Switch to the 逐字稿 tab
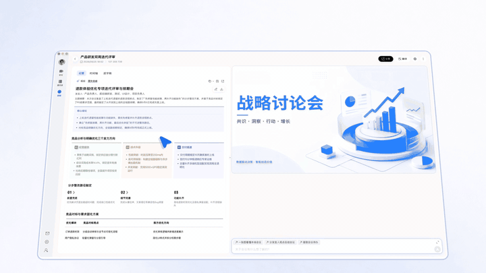Image resolution: width=486 pixels, height=273 pixels. coord(107,73)
